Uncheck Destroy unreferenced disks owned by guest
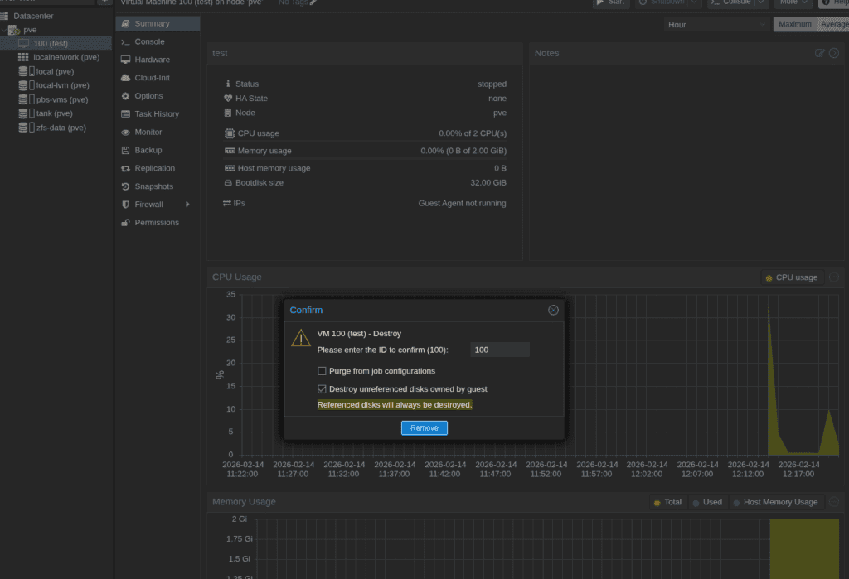Viewport: 849px width, 579px height. [x=322, y=389]
